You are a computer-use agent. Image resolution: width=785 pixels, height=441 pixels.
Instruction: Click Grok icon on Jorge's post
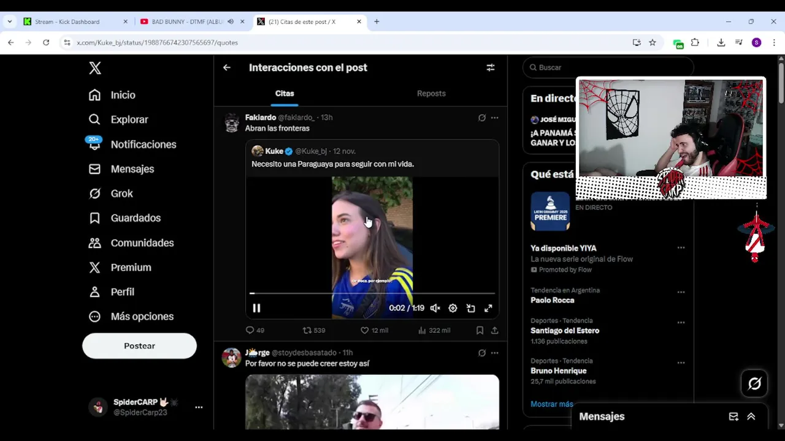[482, 353]
